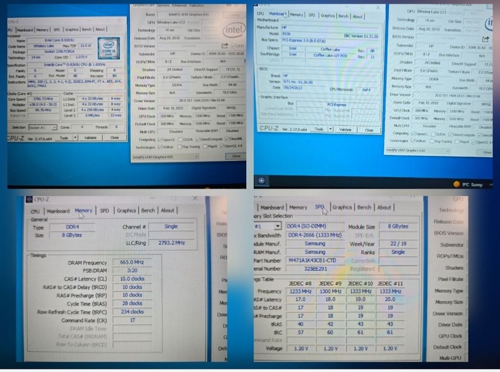
Task: Open Memory tab in Mainboard window
Action: point(296,15)
